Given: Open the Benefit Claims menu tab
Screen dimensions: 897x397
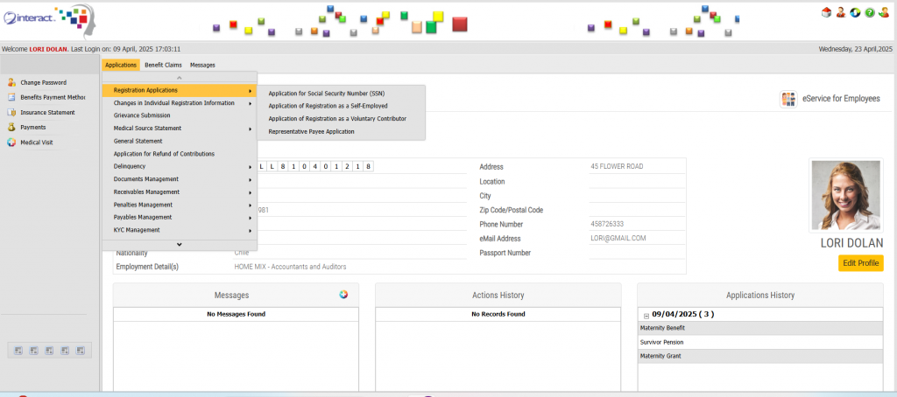Looking at the screenshot, I should [164, 65].
